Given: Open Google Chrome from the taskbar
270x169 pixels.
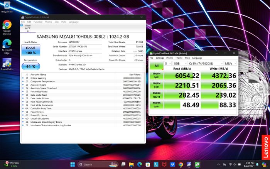Looking at the screenshot, I should (x=181, y=164).
